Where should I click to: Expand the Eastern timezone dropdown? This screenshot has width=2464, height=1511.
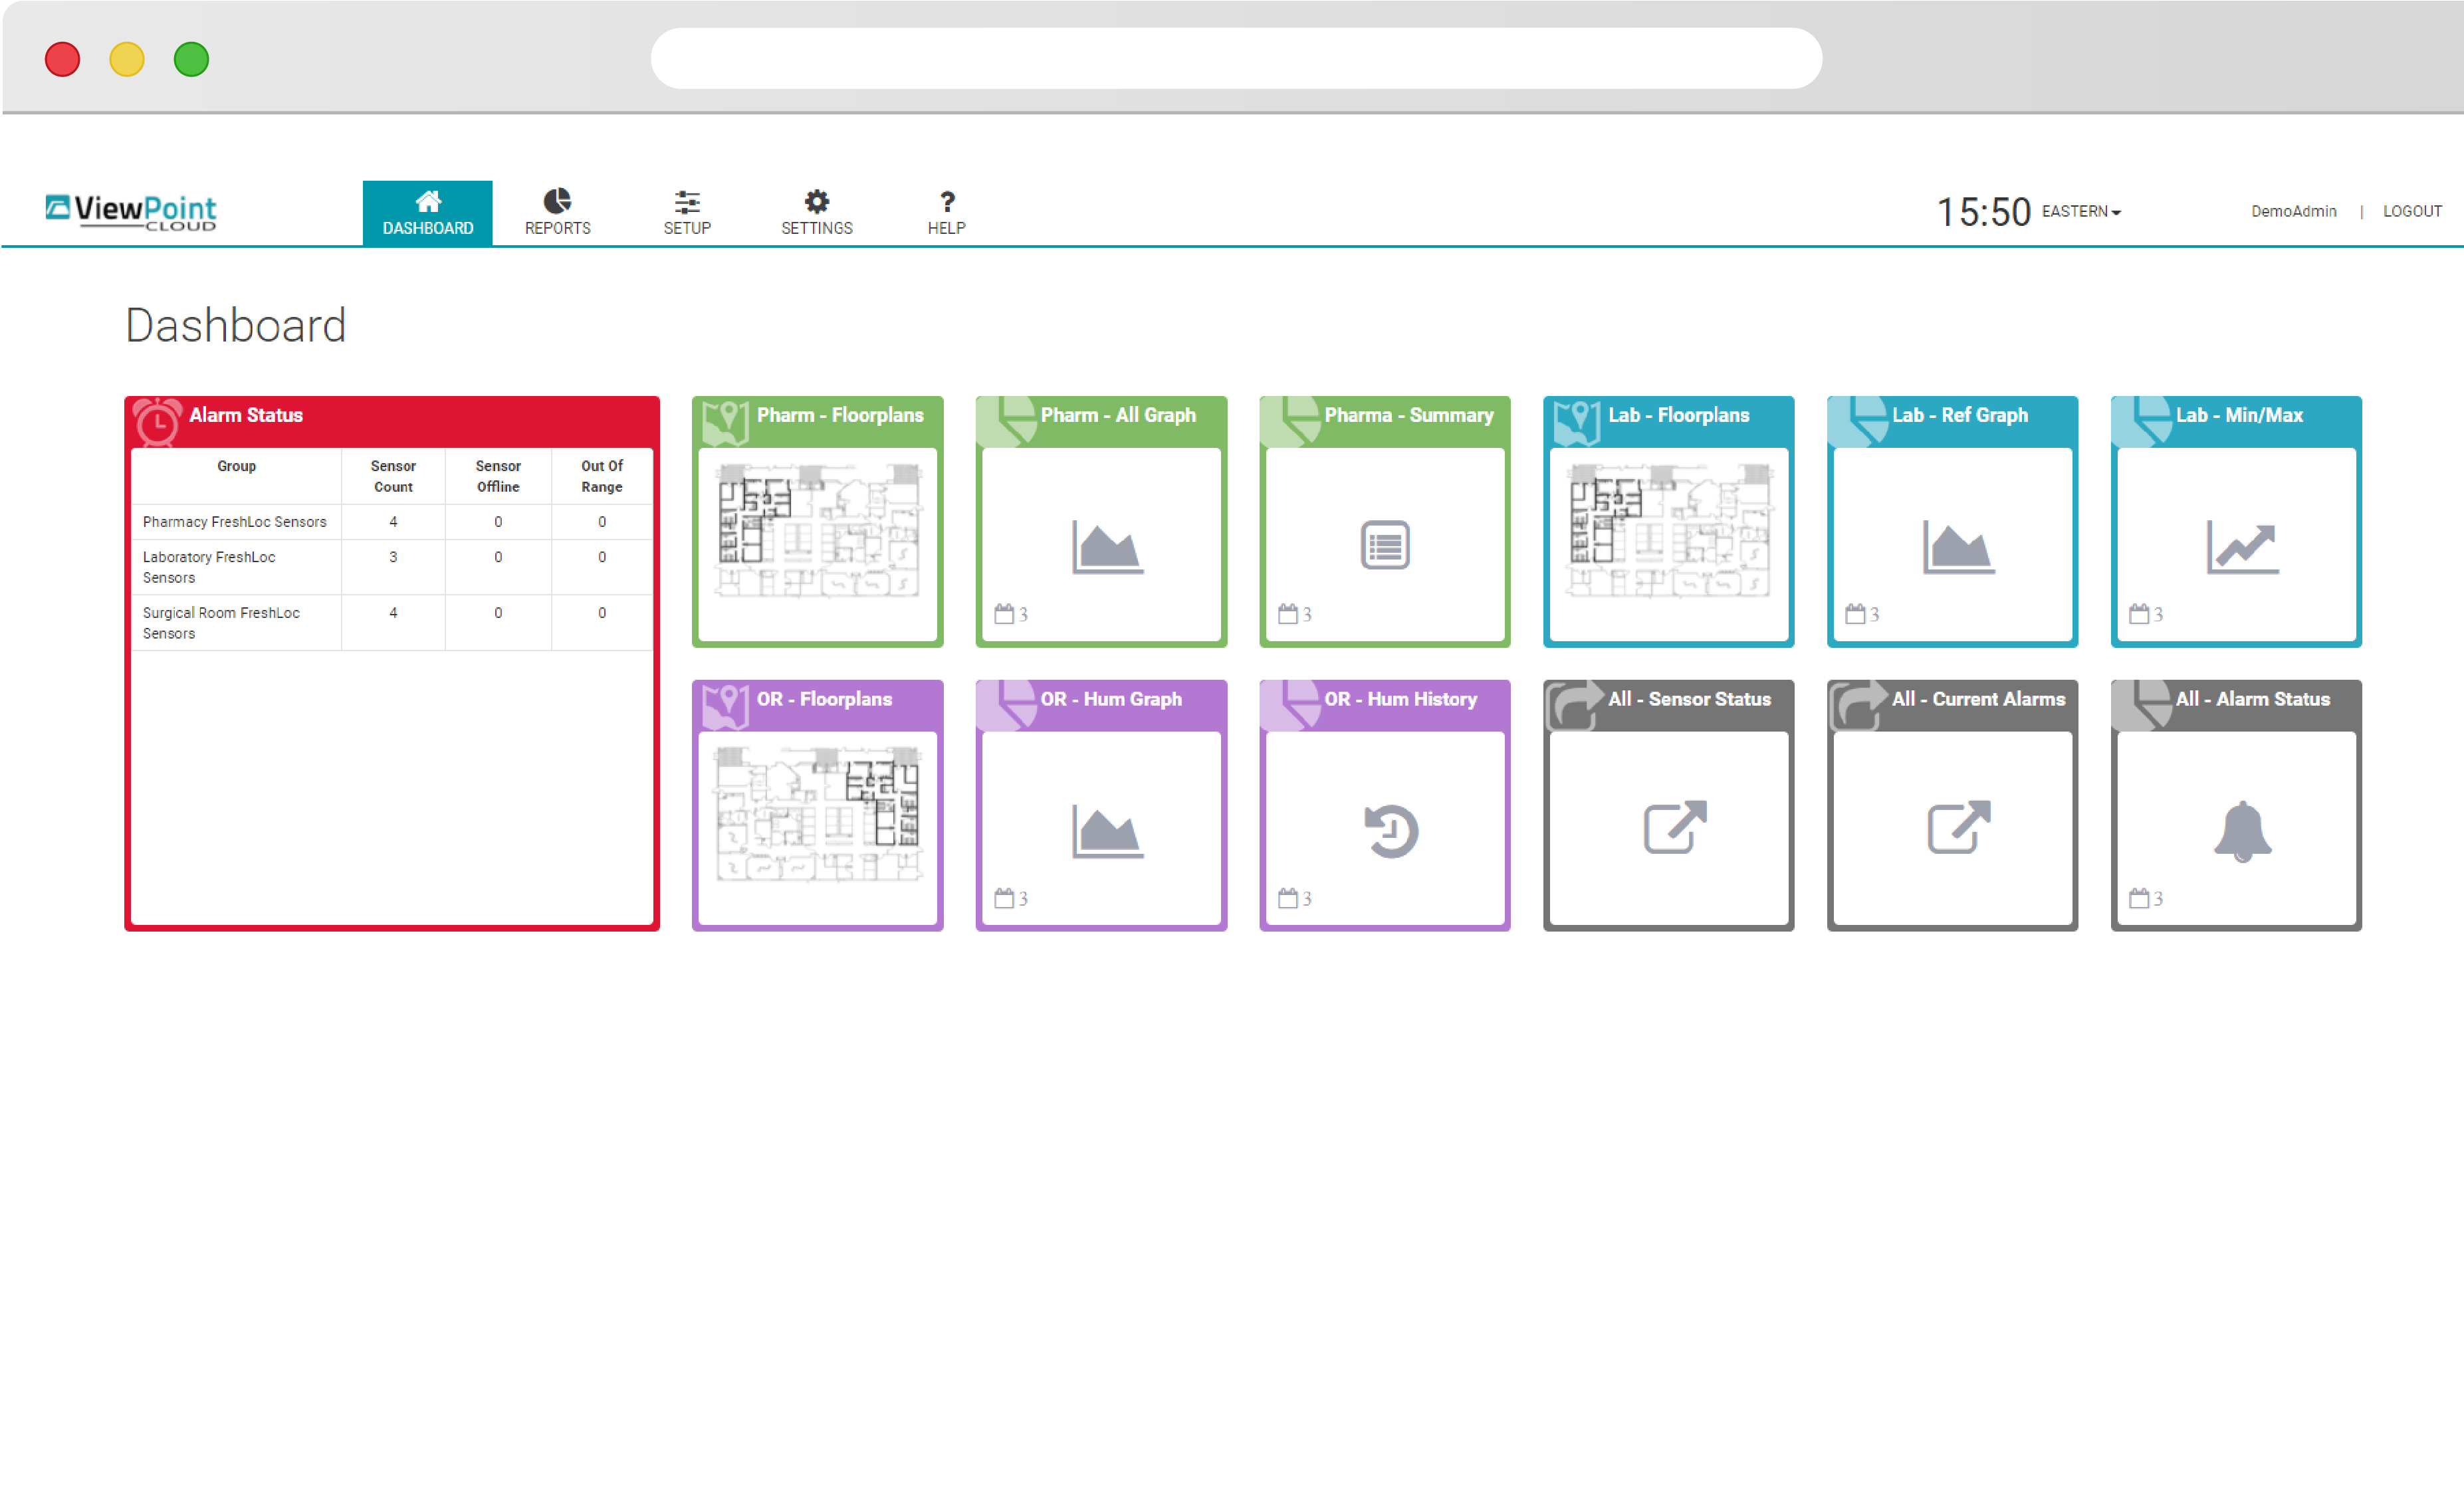[x=2081, y=212]
